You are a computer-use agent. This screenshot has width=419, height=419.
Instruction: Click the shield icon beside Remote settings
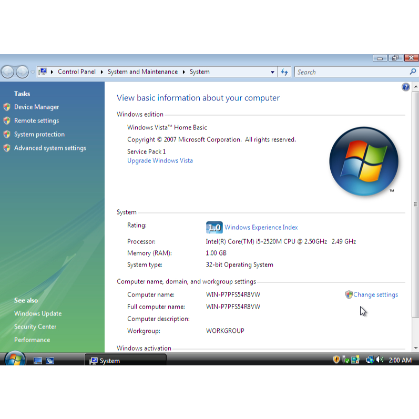click(x=7, y=120)
